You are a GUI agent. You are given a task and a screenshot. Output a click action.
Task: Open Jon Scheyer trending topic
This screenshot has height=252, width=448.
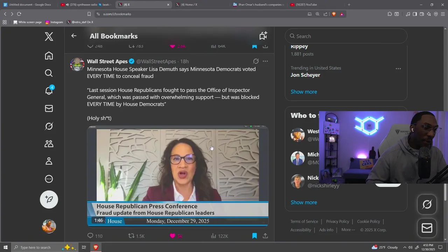coord(305,75)
